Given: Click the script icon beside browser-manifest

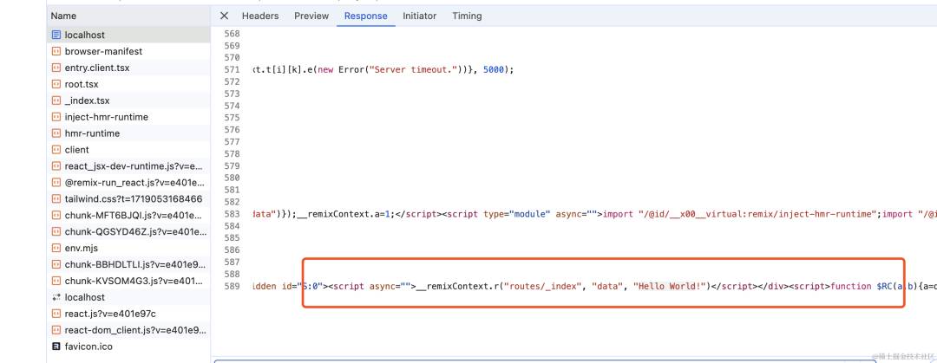Looking at the screenshot, I should tap(56, 51).
